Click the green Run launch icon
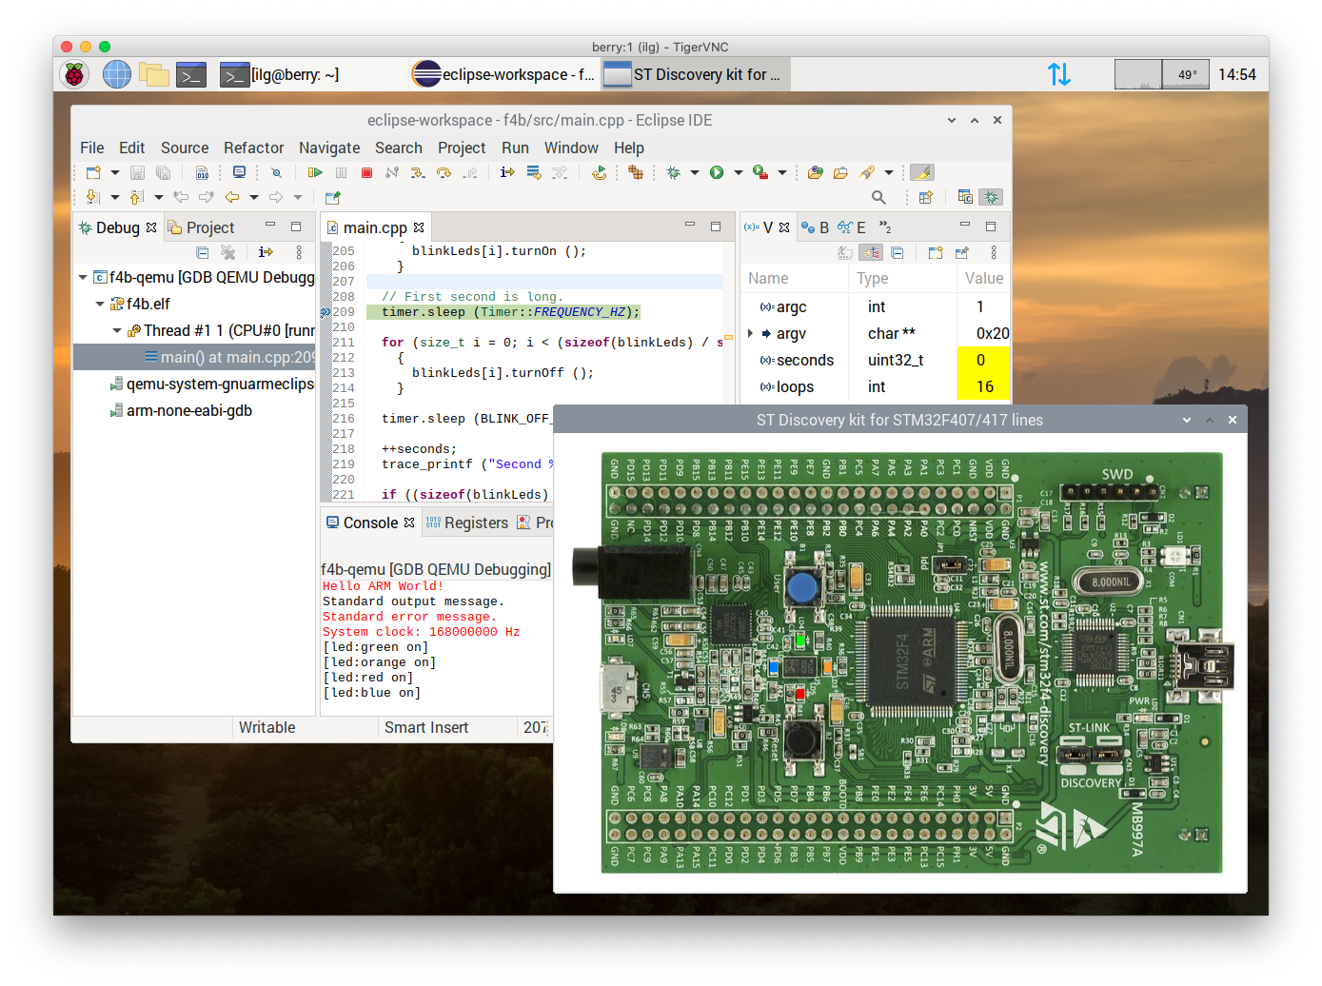 [x=717, y=172]
